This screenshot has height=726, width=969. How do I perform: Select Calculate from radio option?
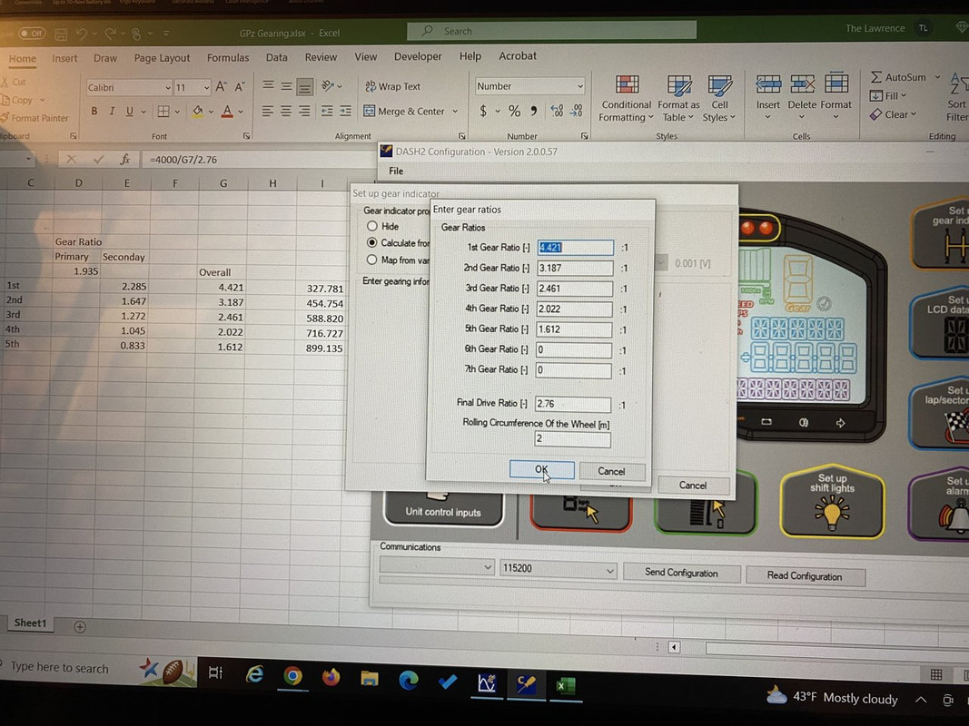371,242
